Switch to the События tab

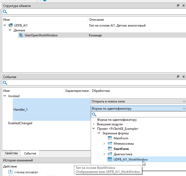point(30,153)
